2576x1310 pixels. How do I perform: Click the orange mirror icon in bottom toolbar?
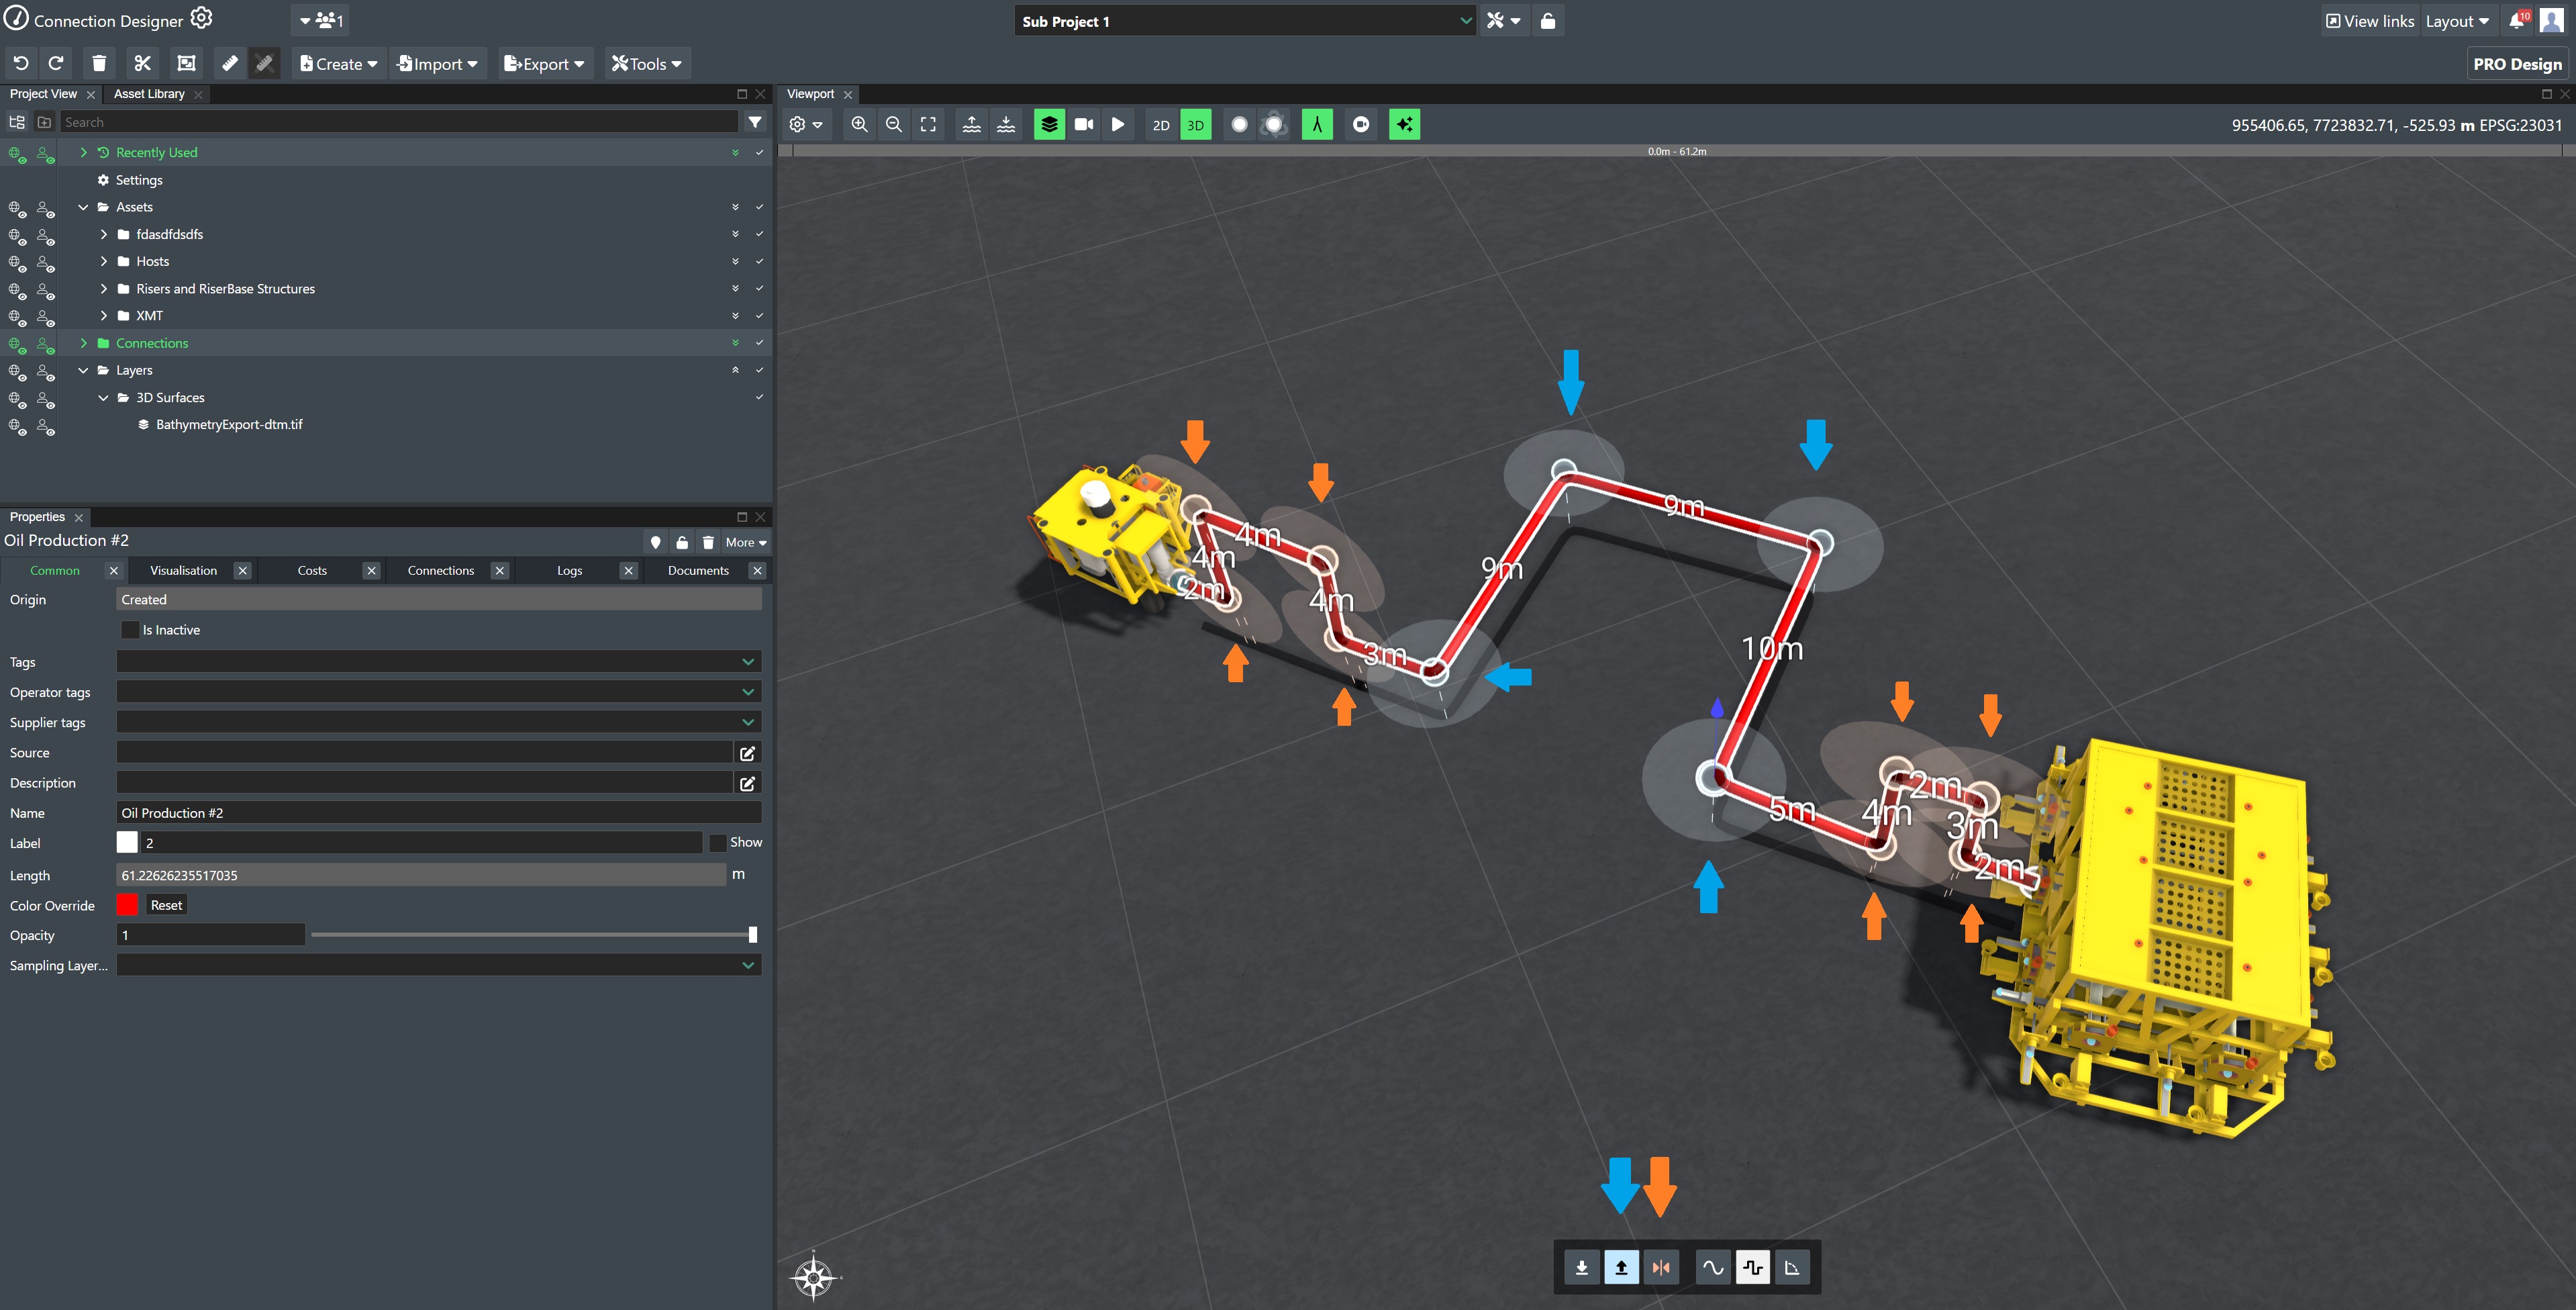coord(1661,1268)
